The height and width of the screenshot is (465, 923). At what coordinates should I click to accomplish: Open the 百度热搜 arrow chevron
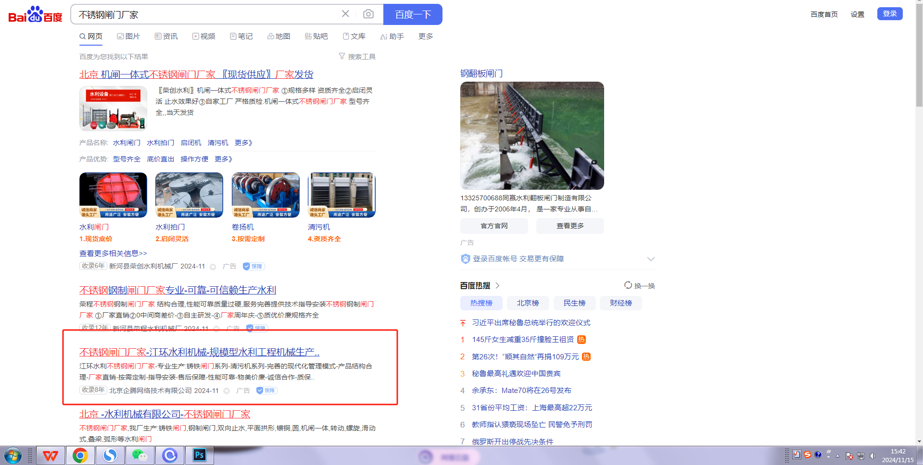(497, 285)
